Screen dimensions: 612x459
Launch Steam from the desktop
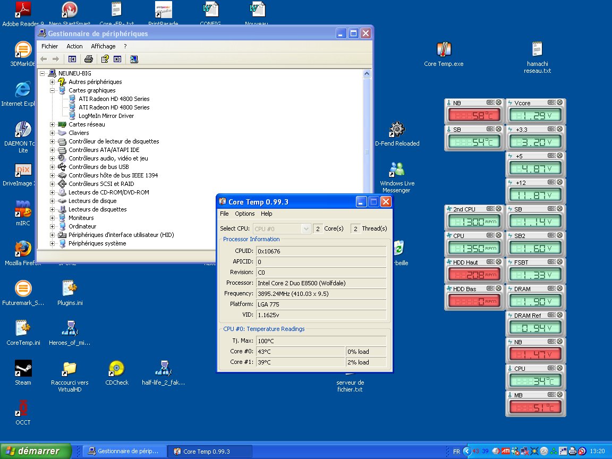(23, 373)
